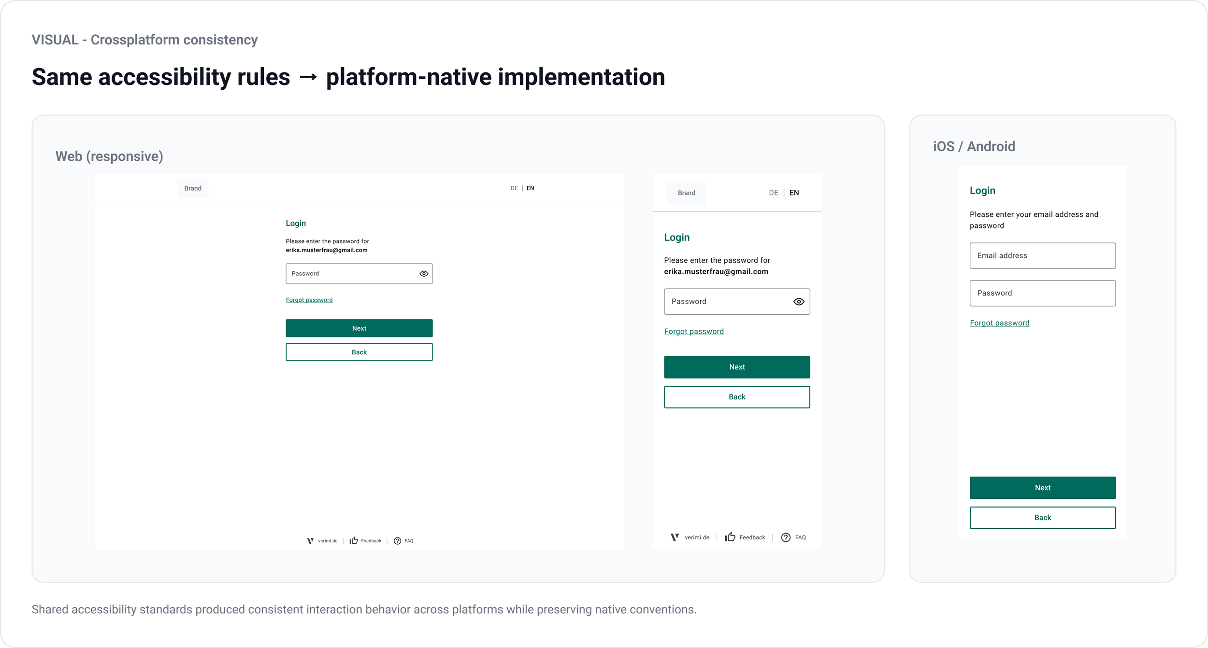Image resolution: width=1208 pixels, height=648 pixels.
Task: Click Feedback thumbs-up icon in mobile web footer
Action: coord(730,537)
